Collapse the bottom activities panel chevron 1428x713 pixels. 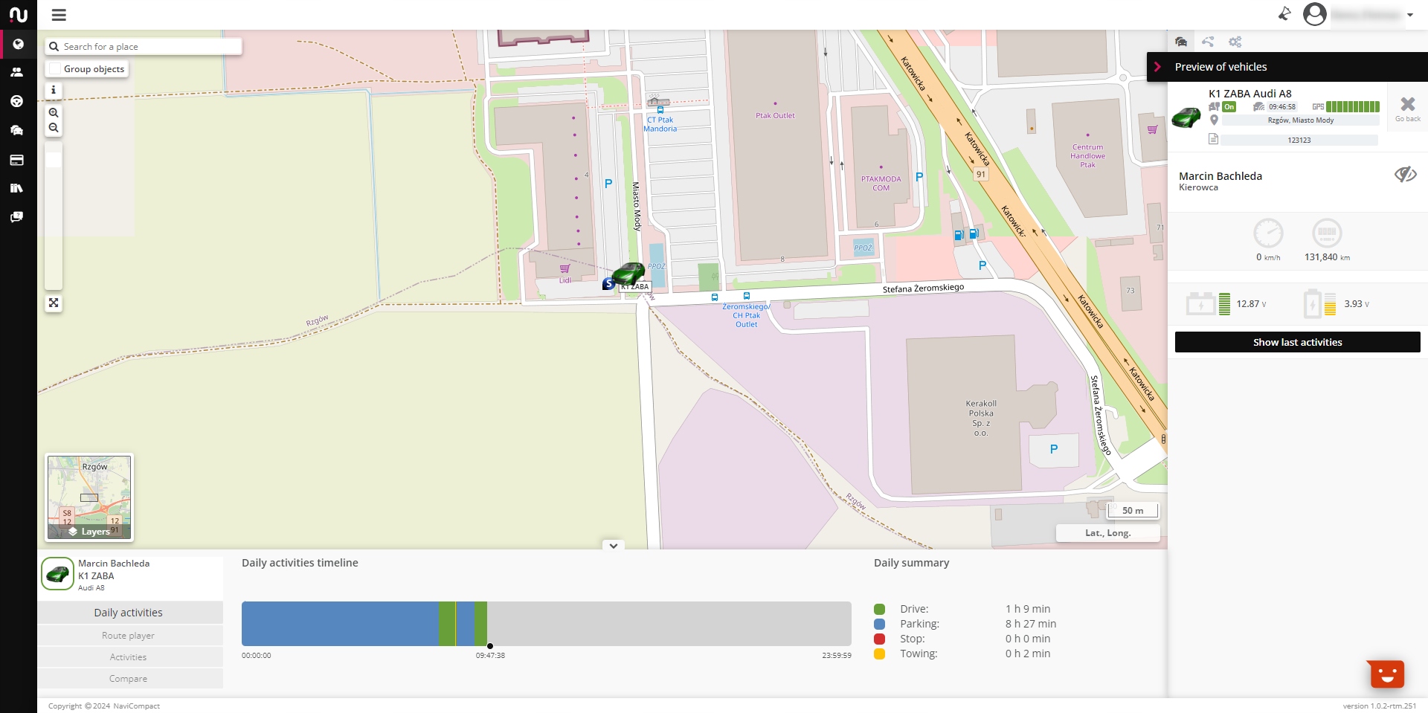click(x=614, y=546)
